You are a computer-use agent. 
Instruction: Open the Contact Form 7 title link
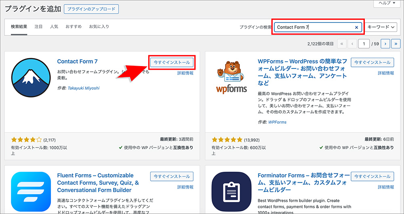77,61
